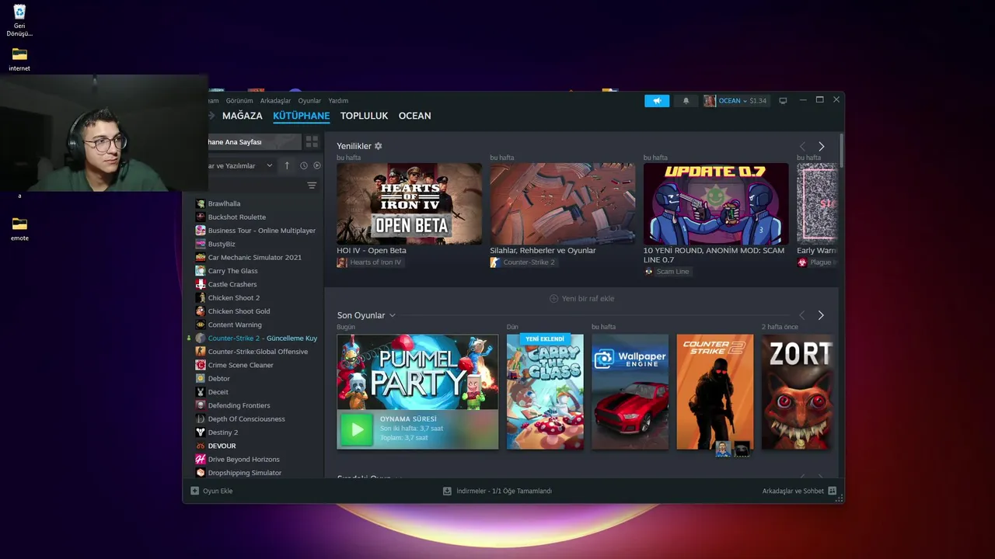The image size is (995, 559).
Task: Click the Castle Crashers game icon
Action: [201, 284]
